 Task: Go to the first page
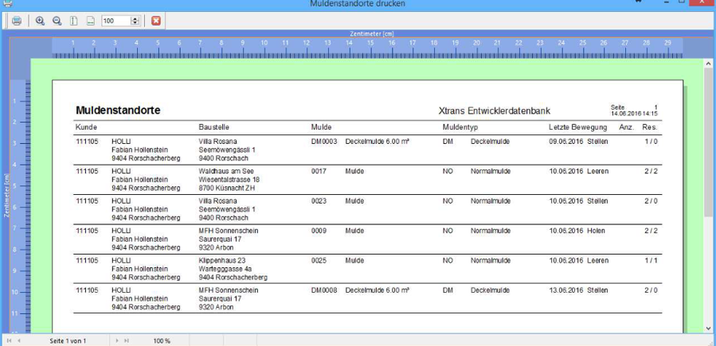coord(9,340)
